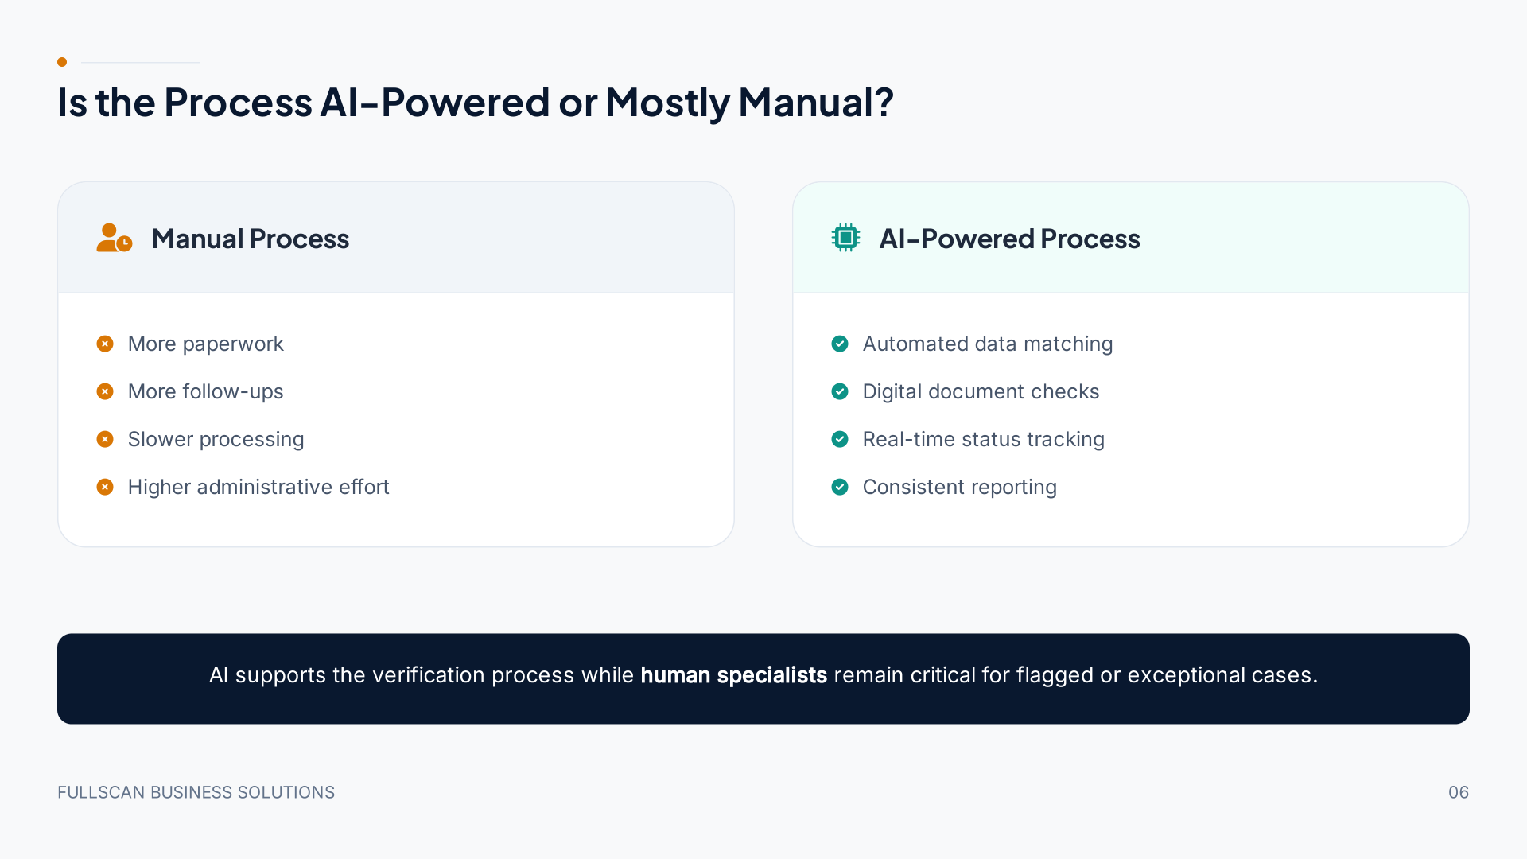Select the Manual Process card heading
This screenshot has width=1527, height=859.
[x=251, y=239]
